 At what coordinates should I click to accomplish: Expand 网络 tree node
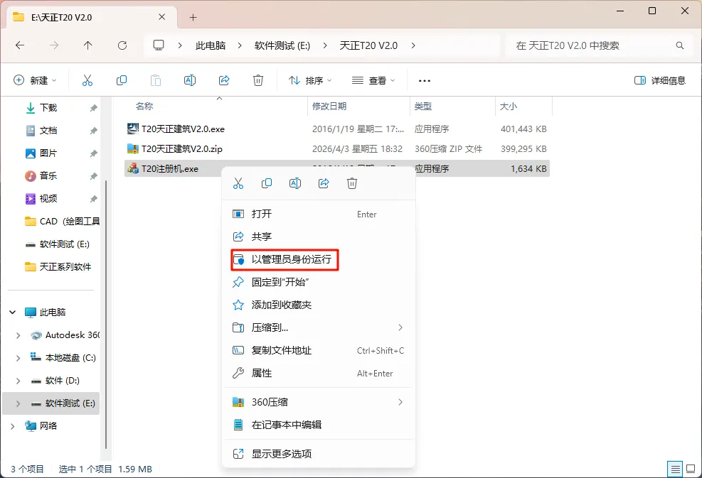[13, 426]
